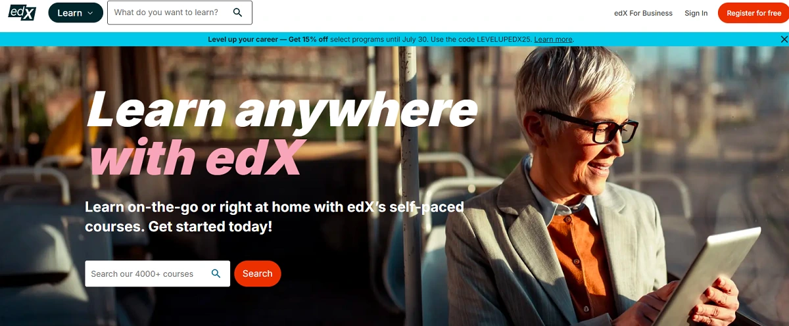Click the bold "Get 15% off" banner text
The height and width of the screenshot is (326, 789).
308,39
